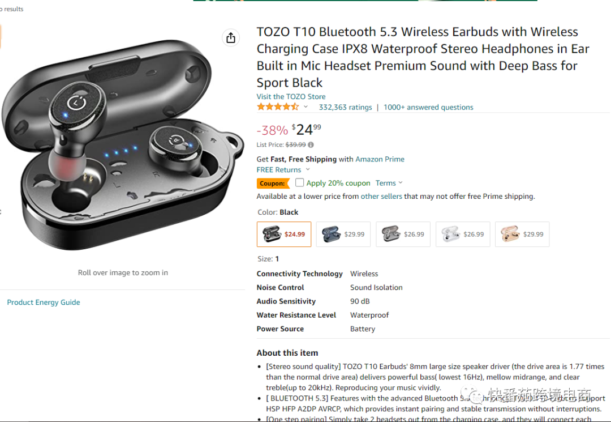
Task: Click the share icon above product image
Action: [x=230, y=38]
